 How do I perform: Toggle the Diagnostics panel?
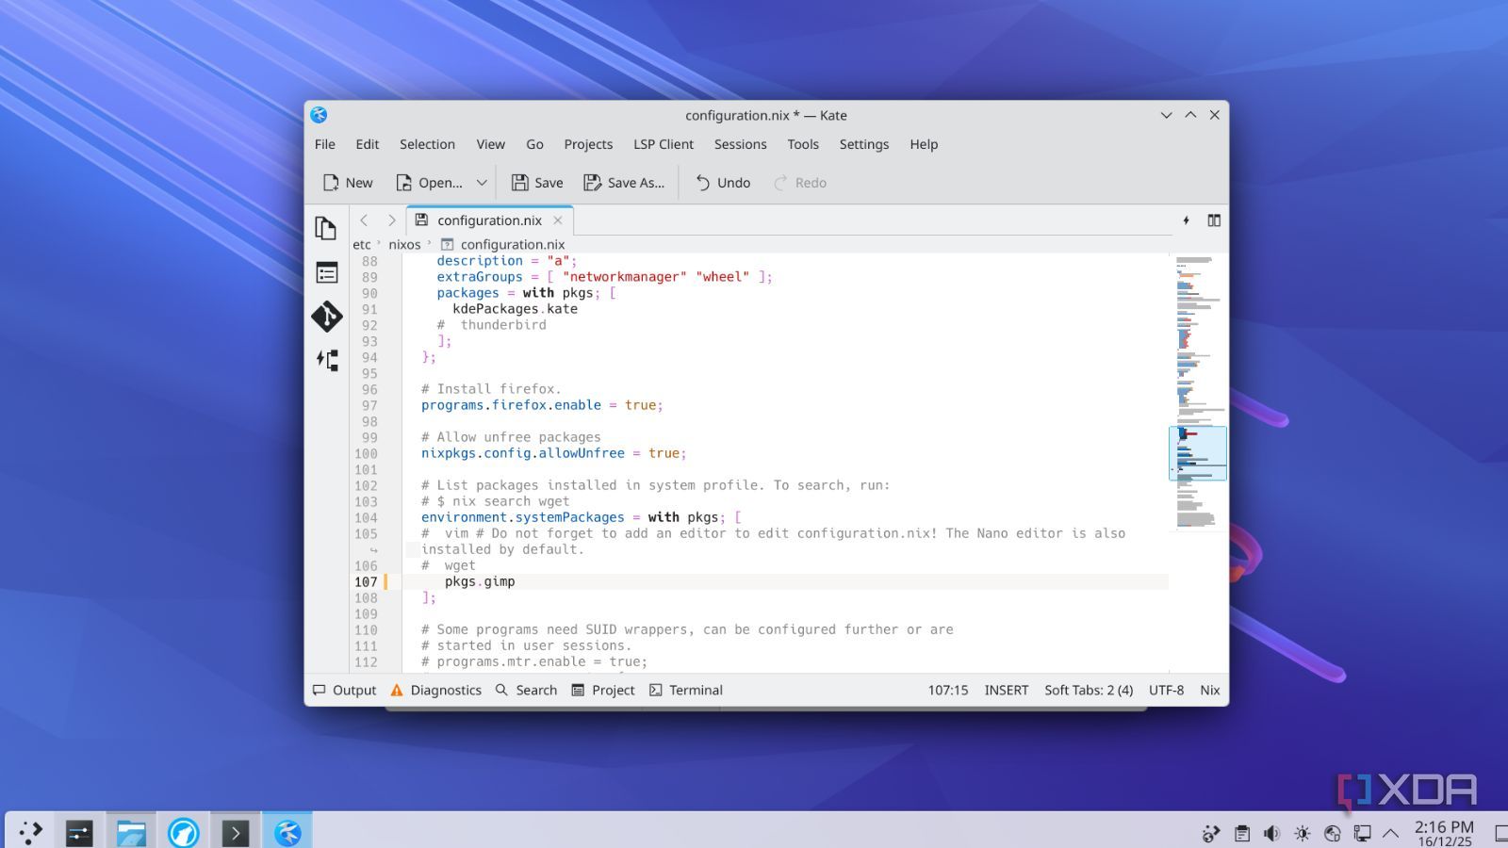click(435, 690)
